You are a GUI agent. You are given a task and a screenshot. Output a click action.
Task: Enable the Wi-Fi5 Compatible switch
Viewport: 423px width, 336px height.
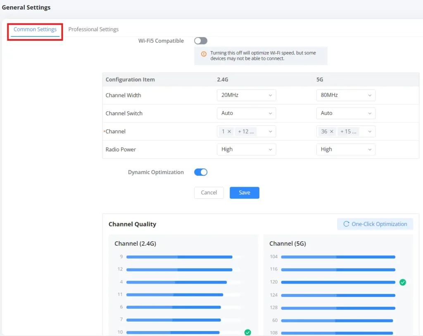[x=201, y=41]
